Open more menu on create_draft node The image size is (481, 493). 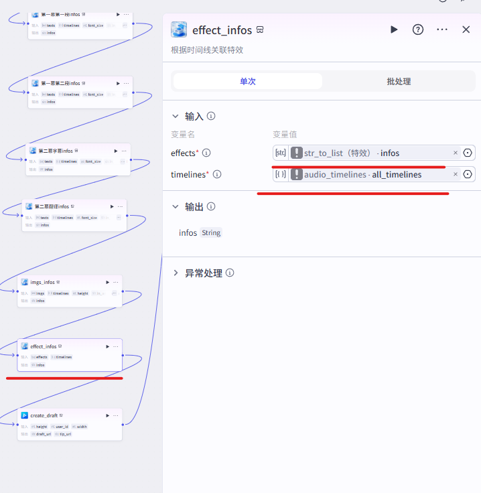pyautogui.click(x=116, y=416)
